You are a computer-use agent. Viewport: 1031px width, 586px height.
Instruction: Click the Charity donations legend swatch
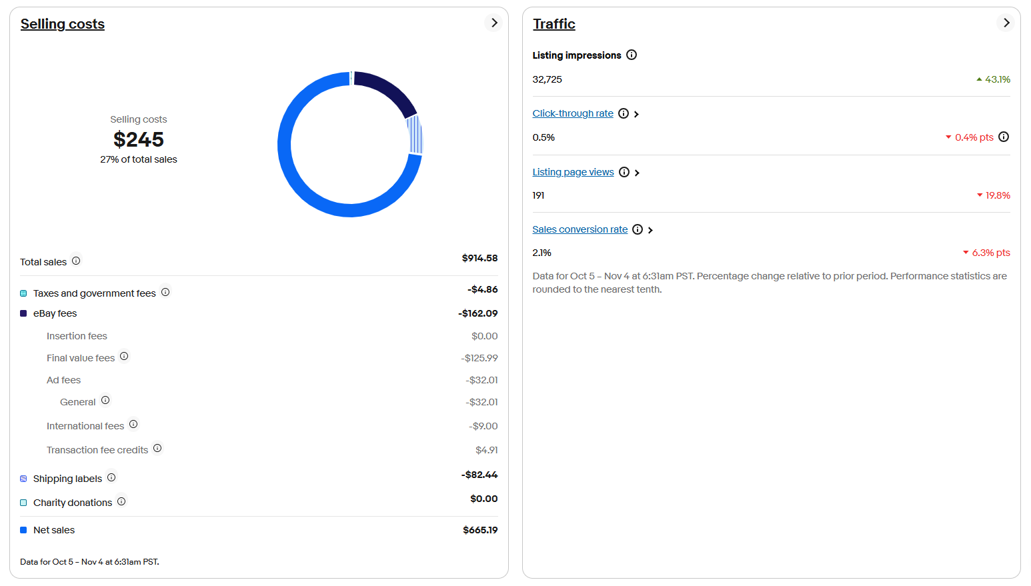pyautogui.click(x=23, y=503)
